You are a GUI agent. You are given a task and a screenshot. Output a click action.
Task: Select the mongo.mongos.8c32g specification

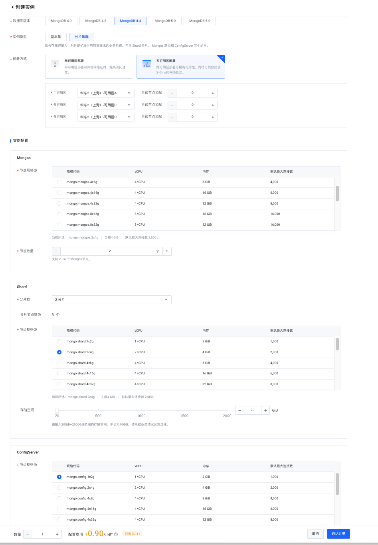click(59, 225)
